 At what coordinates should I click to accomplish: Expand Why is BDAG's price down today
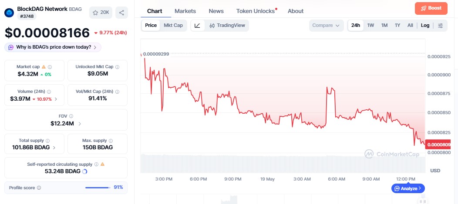coord(53,47)
